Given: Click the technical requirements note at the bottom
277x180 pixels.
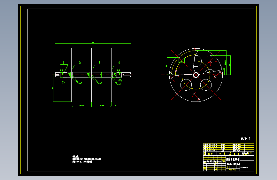Looking at the screenshot, I should [x=86, y=159].
